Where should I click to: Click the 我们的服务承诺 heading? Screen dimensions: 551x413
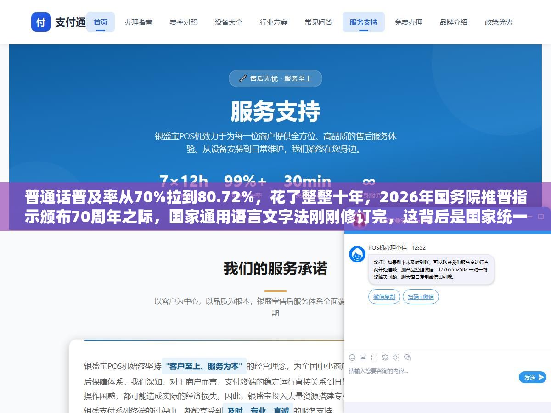coord(275,268)
